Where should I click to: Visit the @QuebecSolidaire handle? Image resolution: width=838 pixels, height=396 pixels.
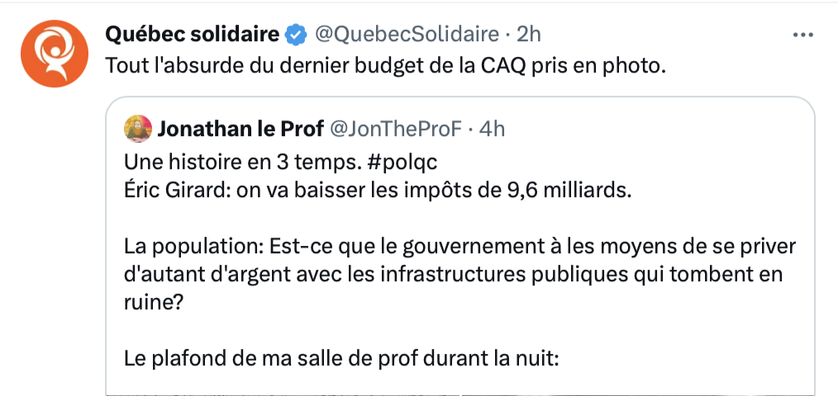point(406,35)
